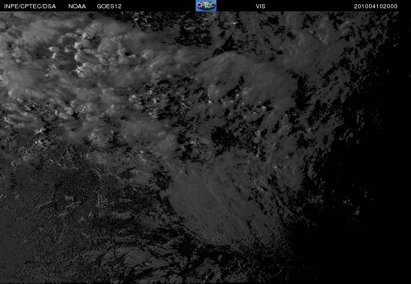Select the 201004102000 timestamp
Image resolution: width=411 pixels, height=284 pixels.
point(376,6)
